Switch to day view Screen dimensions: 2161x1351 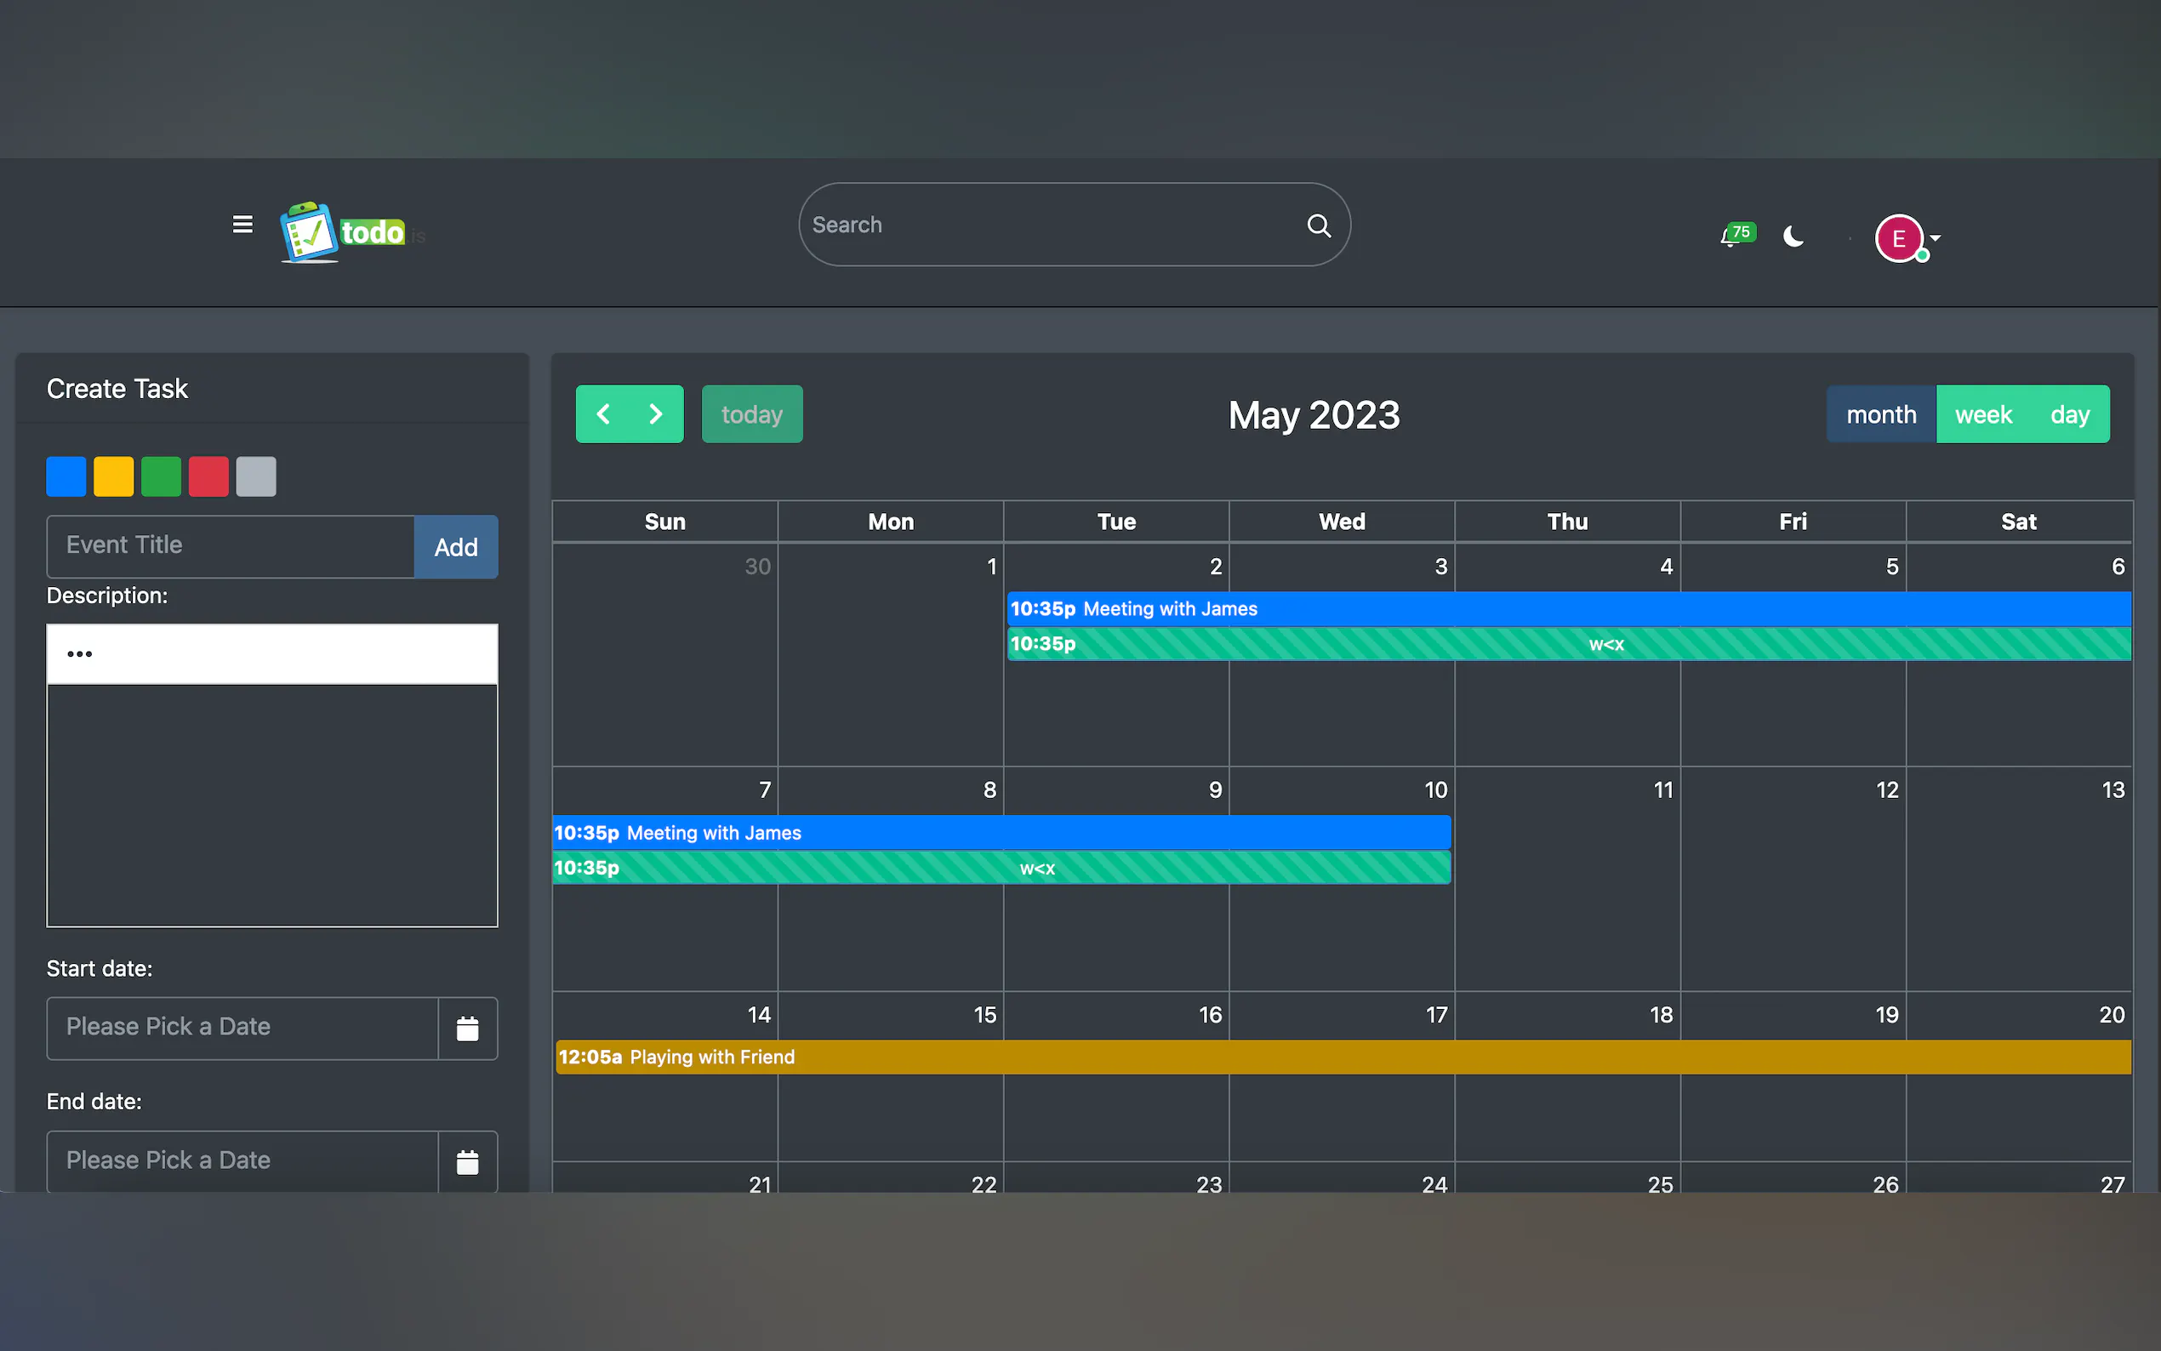coord(2069,414)
